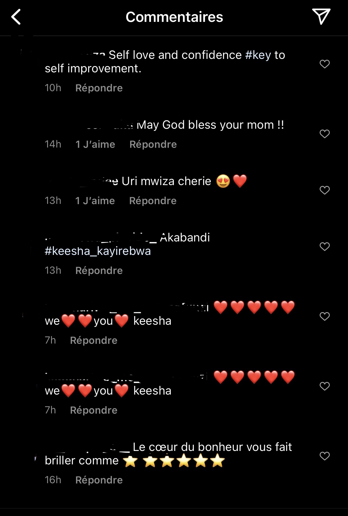Heart the second 'we love you keesha' comment
The width and height of the screenshot is (348, 516).
[x=324, y=386]
